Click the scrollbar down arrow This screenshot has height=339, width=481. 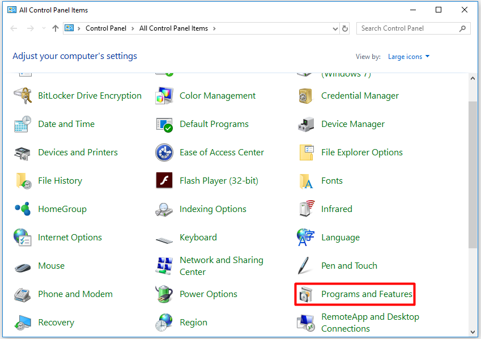473,332
